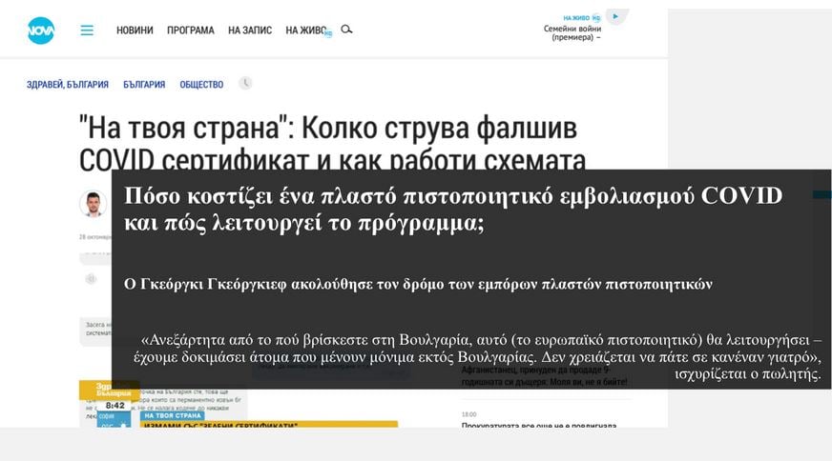This screenshot has height=461, width=832.
Task: Open НА ЖИВО menu item
Action: point(306,30)
